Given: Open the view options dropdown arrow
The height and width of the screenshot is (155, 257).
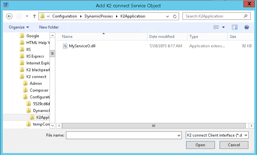Looking at the screenshot, I should 223,27.
